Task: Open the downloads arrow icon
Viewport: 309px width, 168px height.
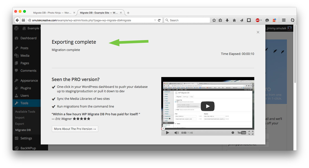Action: (x=227, y=20)
